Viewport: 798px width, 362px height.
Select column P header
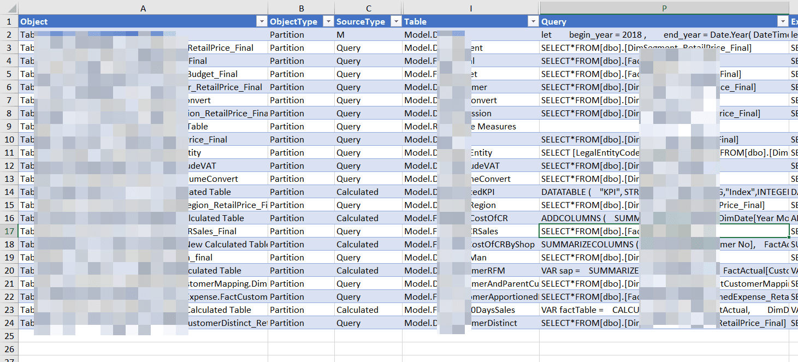(664, 8)
